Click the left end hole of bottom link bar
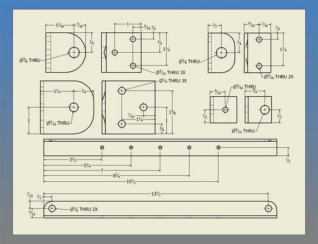 click(x=52, y=209)
